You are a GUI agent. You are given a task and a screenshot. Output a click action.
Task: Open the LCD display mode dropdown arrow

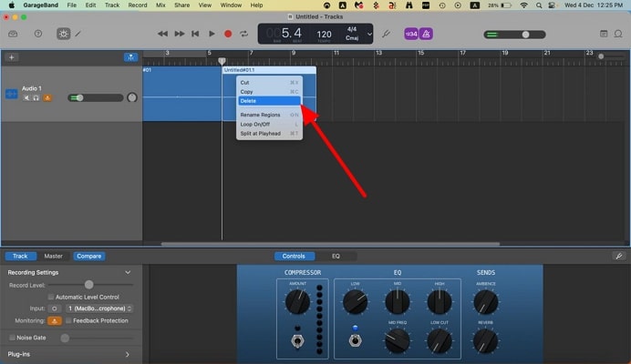pos(369,35)
